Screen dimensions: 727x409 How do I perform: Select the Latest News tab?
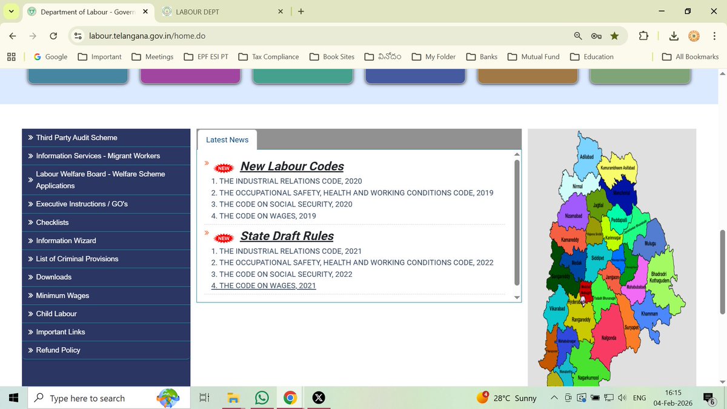[227, 139]
